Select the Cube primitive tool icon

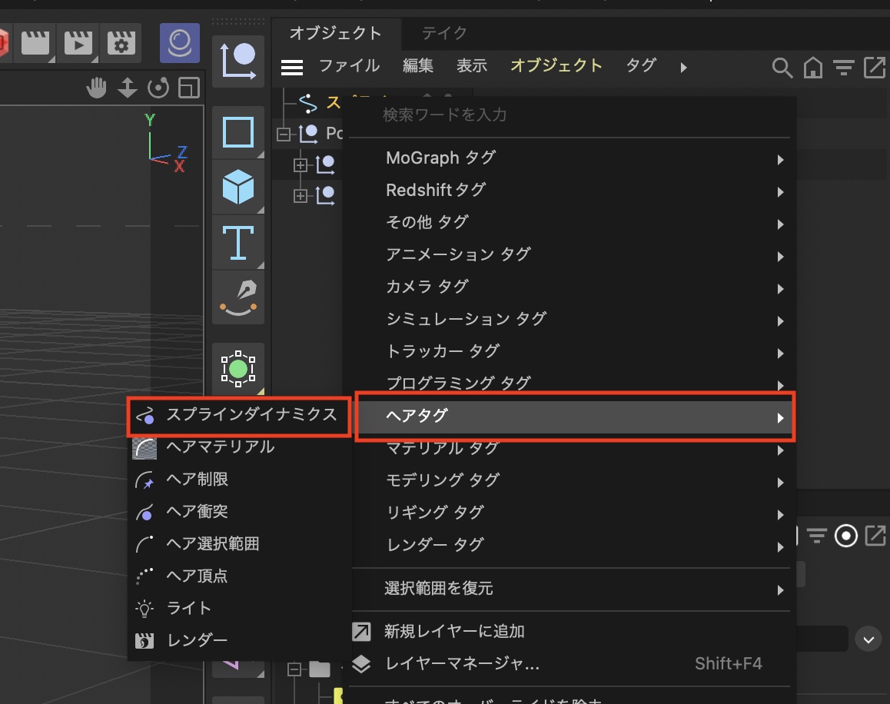[x=238, y=188]
